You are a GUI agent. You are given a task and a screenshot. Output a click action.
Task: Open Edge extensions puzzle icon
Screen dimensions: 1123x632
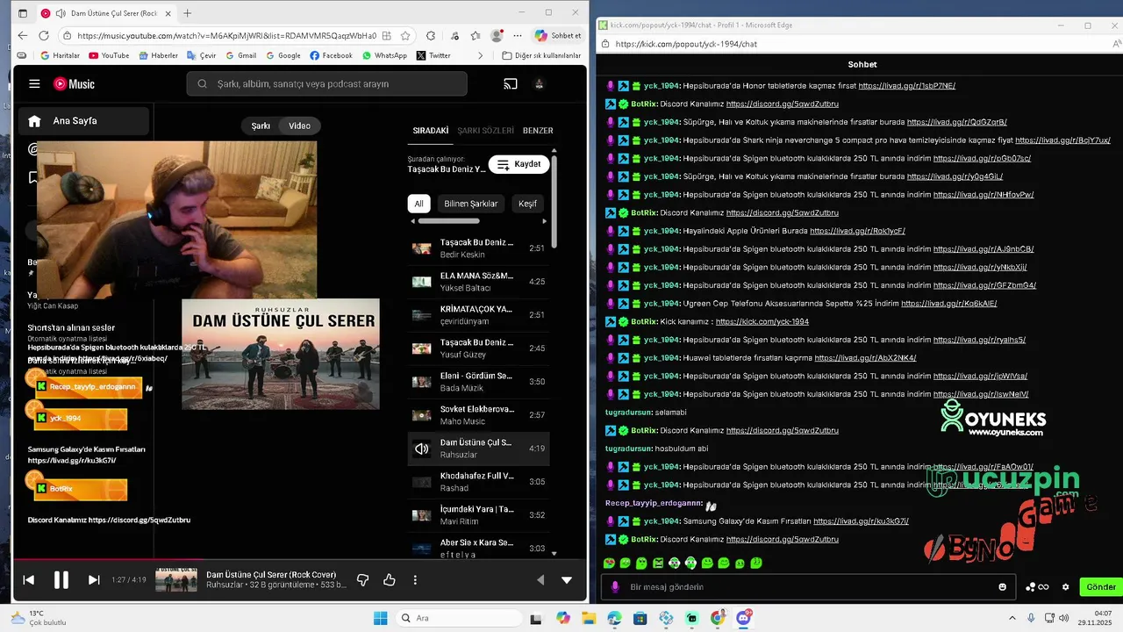click(x=431, y=36)
